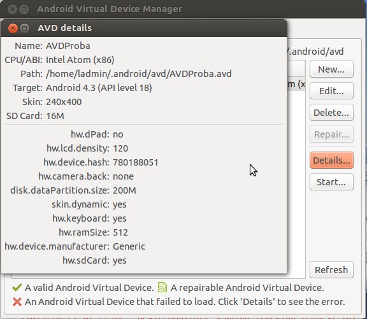367x319 pixels.
Task: Click the red failed-to-load X icon
Action: coord(17,302)
